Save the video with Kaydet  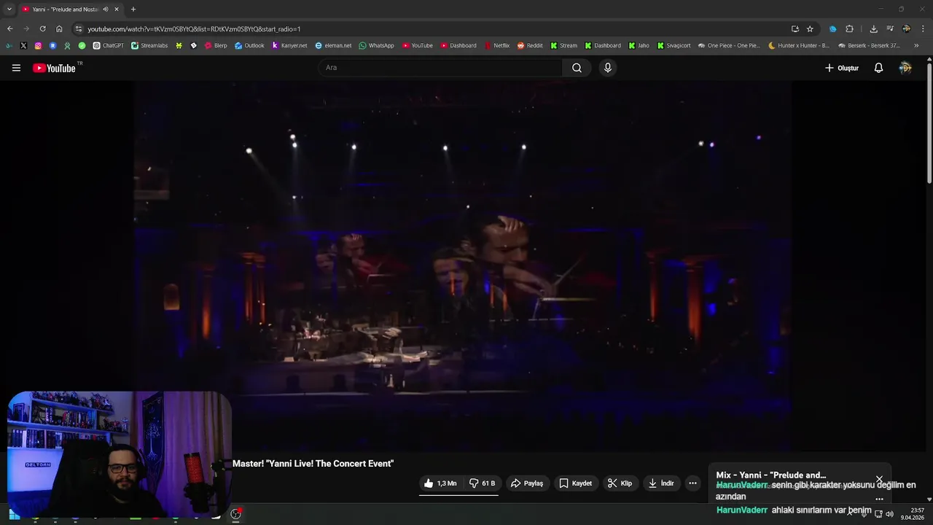click(x=575, y=483)
